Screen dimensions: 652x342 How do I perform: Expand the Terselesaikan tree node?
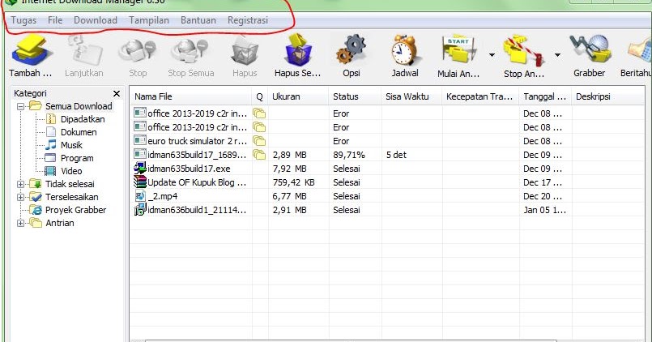click(20, 197)
